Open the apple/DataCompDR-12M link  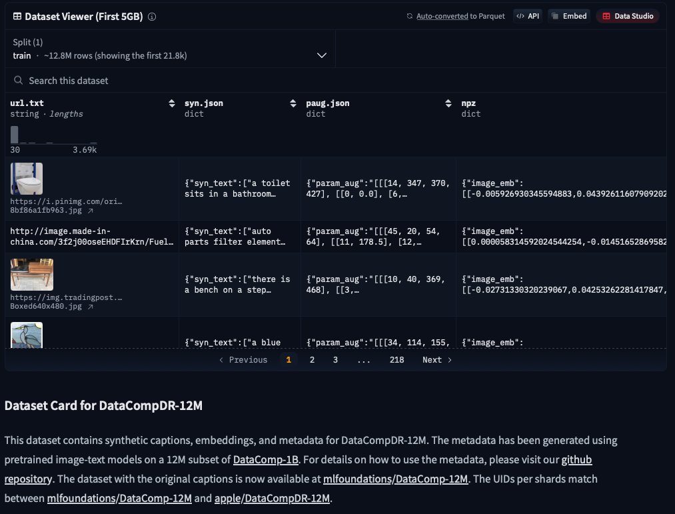[x=272, y=499]
